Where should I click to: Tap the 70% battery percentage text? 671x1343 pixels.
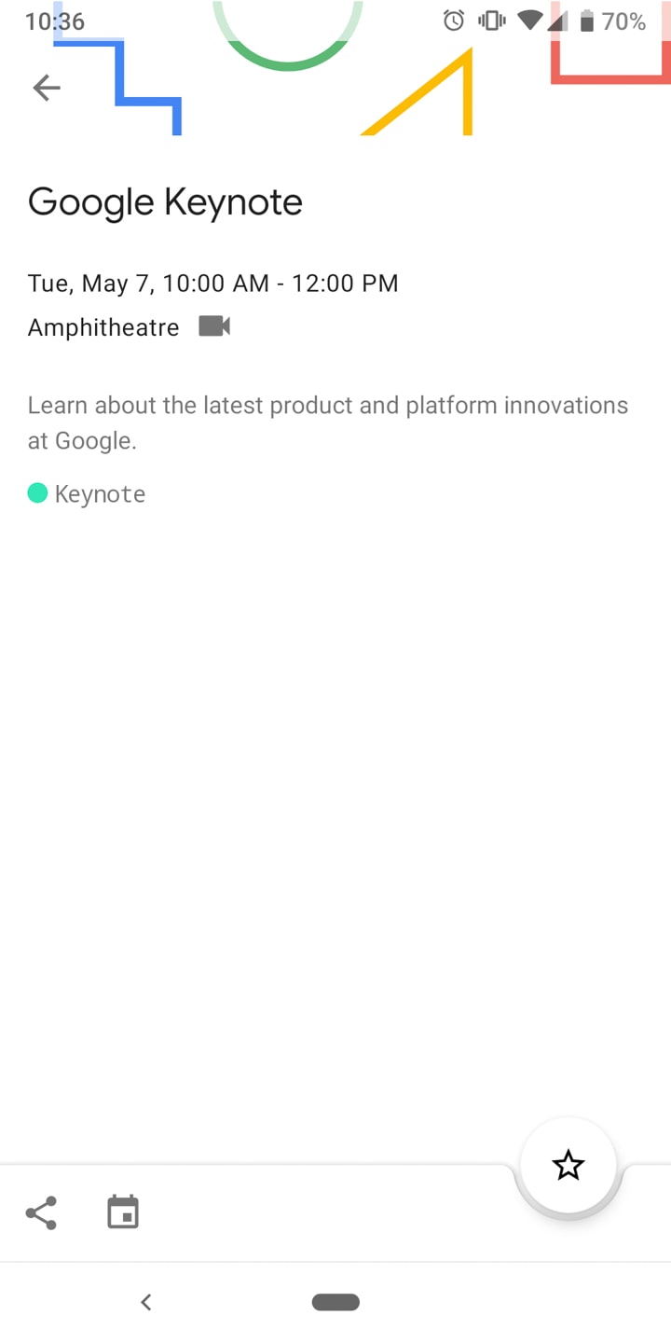(x=623, y=21)
